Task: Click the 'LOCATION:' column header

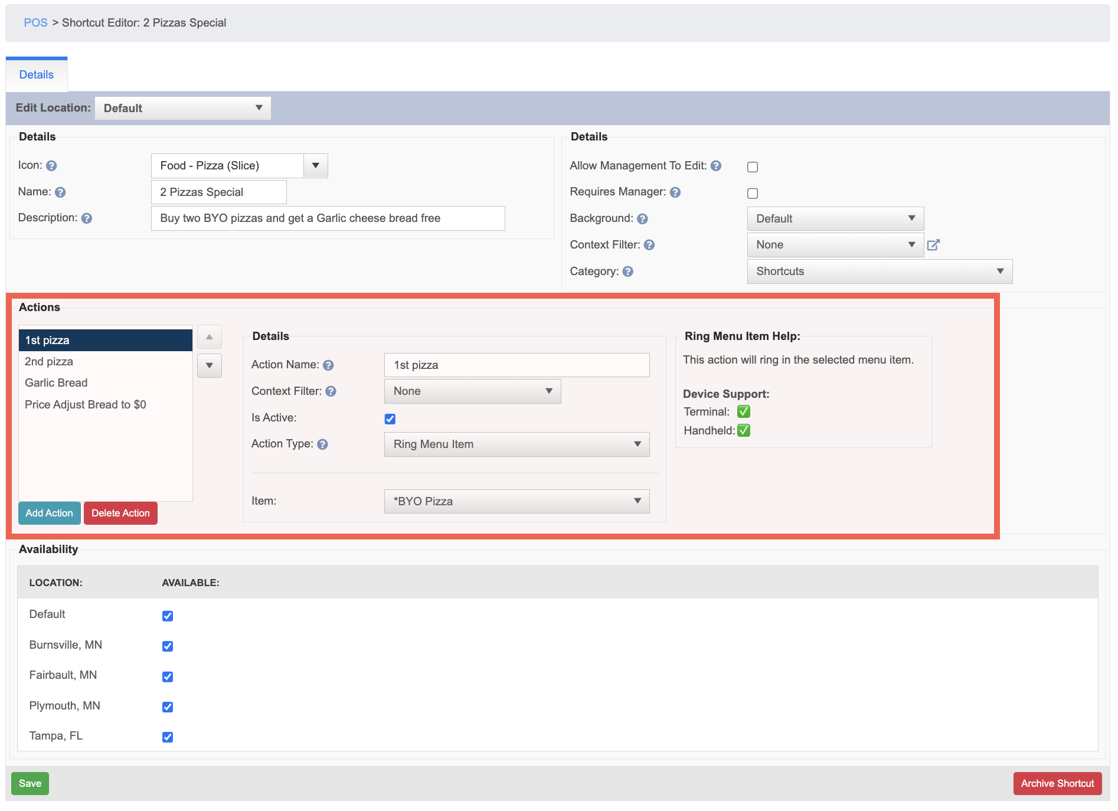Action: click(x=56, y=583)
